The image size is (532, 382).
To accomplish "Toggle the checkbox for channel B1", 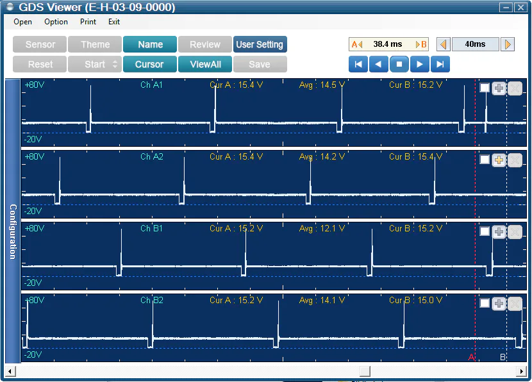I will 485,231.
